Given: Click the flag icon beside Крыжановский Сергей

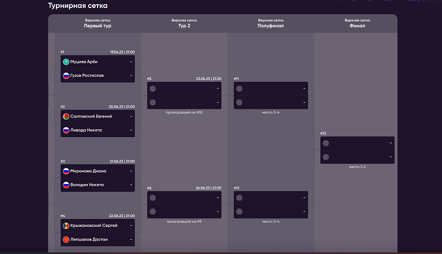Looking at the screenshot, I should pyautogui.click(x=66, y=226).
